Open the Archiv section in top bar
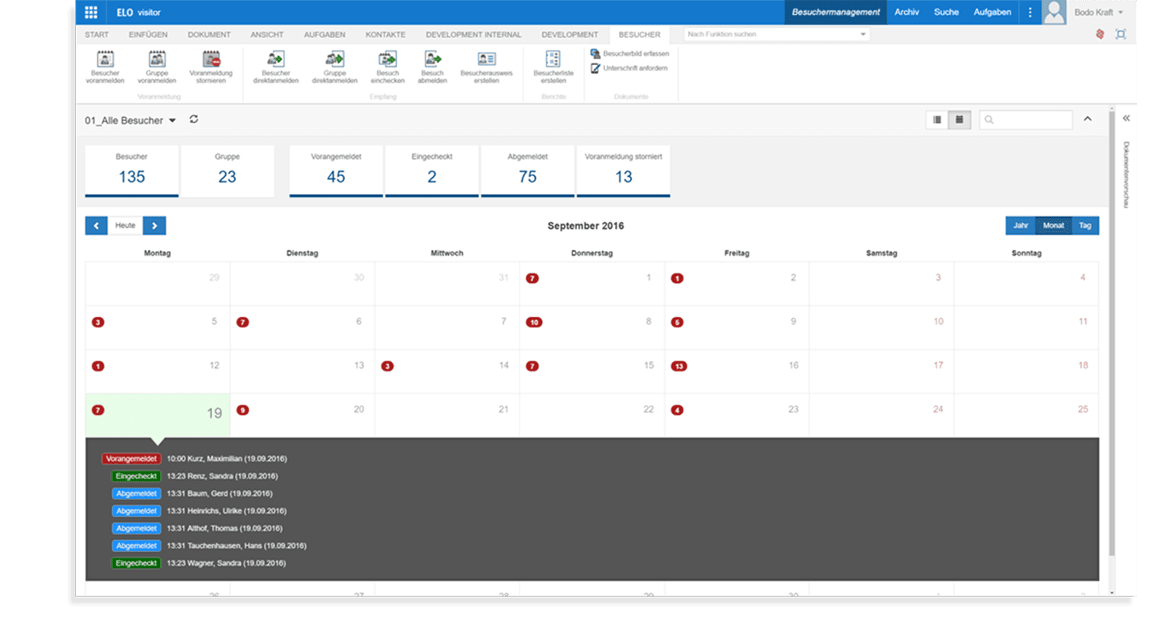The width and height of the screenshot is (1165, 625). click(906, 12)
